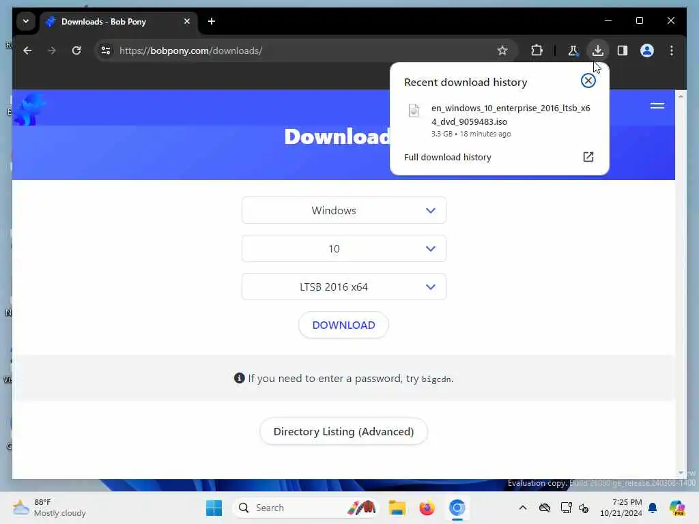Open File Explorer from the taskbar
The image size is (699, 524).
tap(397, 508)
